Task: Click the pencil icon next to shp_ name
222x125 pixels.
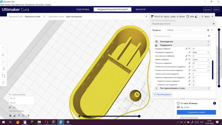Action: (10, 107)
